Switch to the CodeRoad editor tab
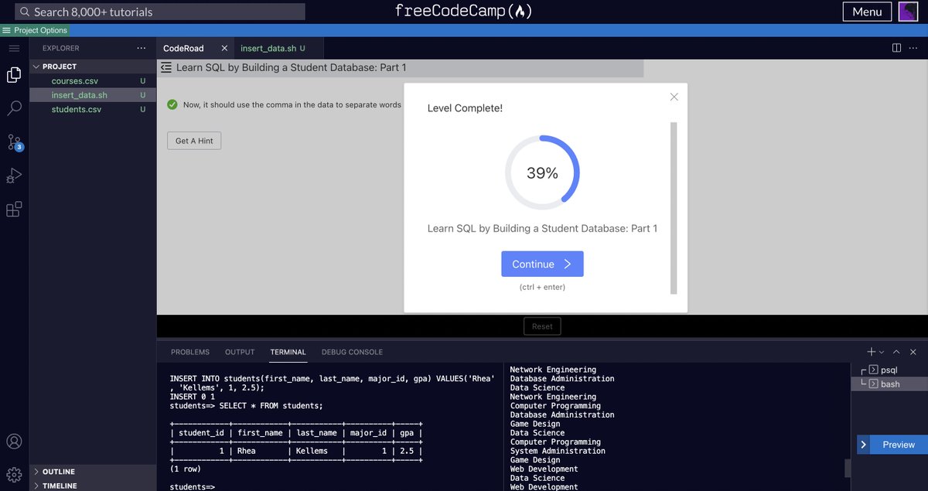This screenshot has width=928, height=491. point(195,48)
